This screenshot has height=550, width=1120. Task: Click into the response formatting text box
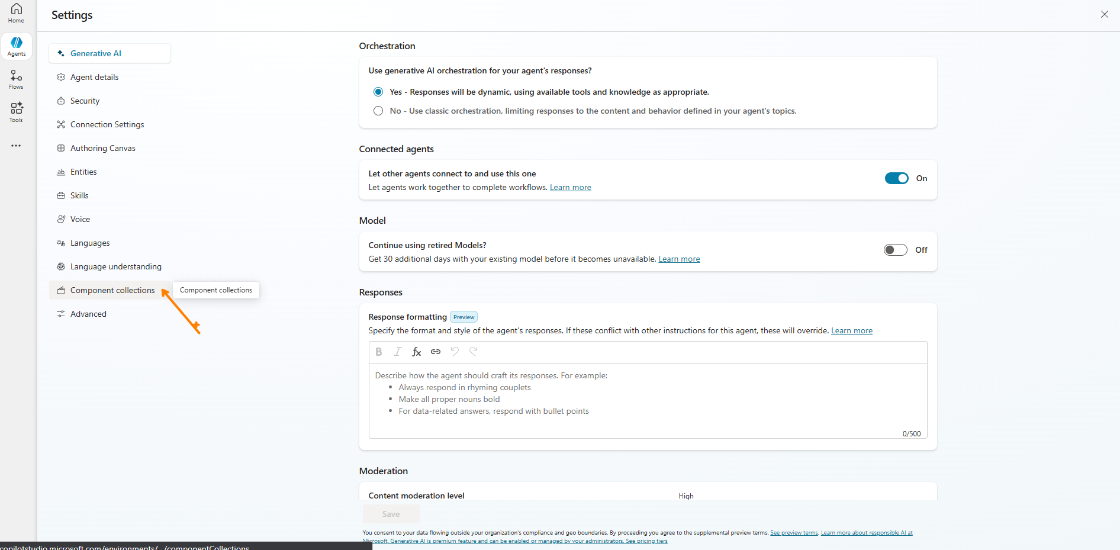coord(648,400)
